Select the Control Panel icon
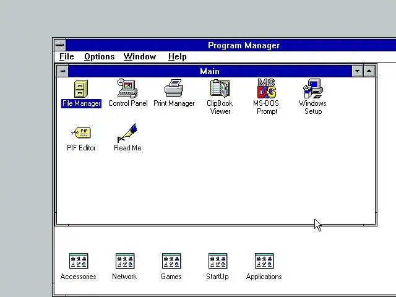The width and height of the screenshot is (396, 297). click(127, 88)
